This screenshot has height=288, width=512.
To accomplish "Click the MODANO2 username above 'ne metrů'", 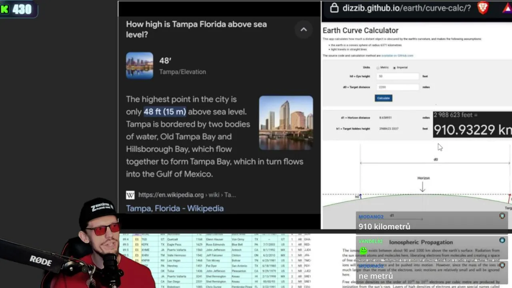I will 371,266.
